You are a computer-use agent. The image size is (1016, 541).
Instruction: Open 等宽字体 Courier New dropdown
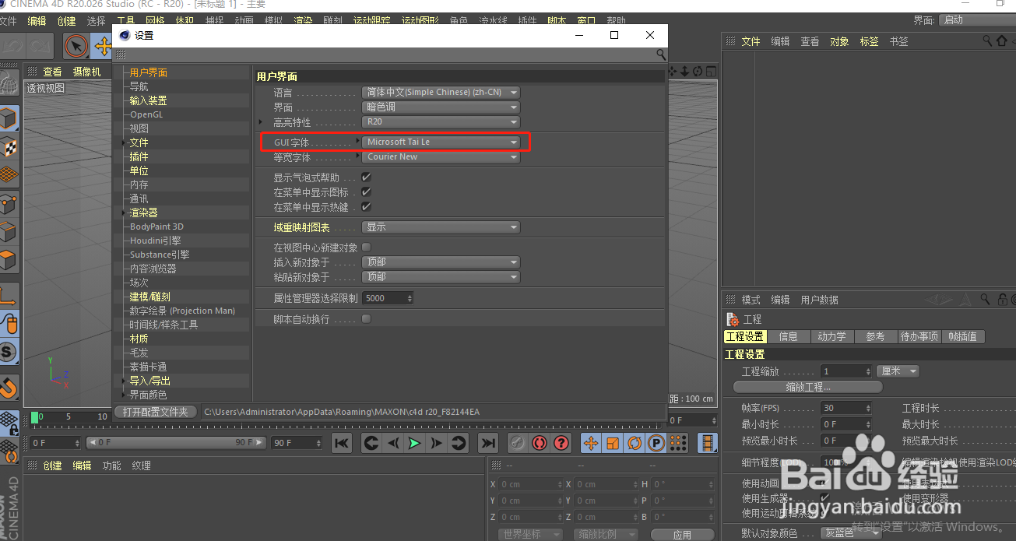(x=441, y=156)
